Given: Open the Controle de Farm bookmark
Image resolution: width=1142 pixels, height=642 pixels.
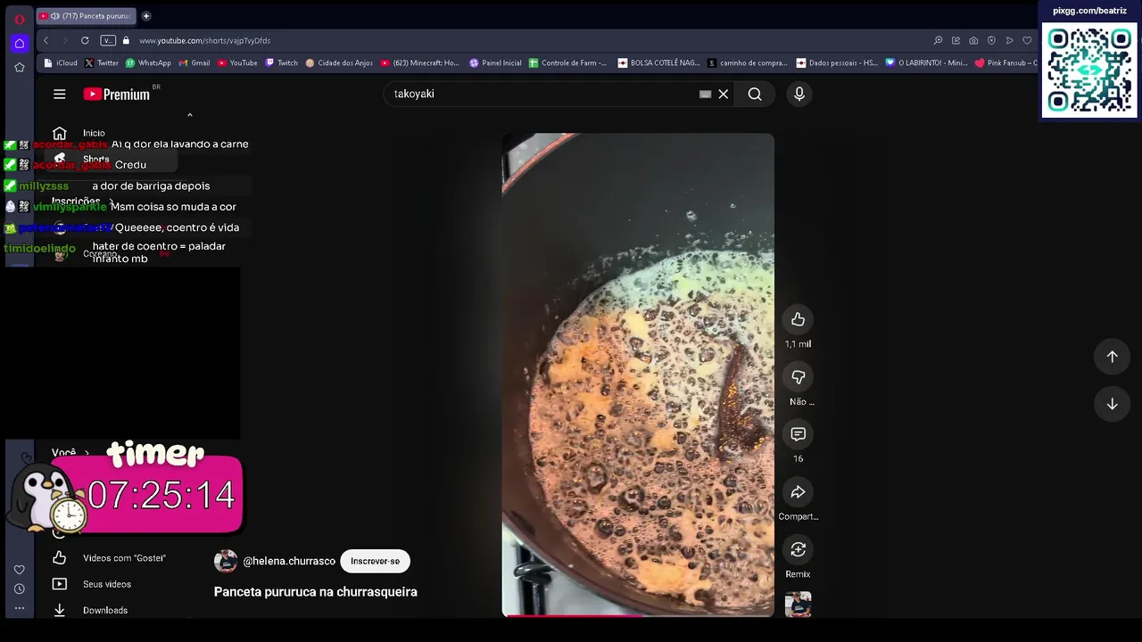Looking at the screenshot, I should pos(567,63).
